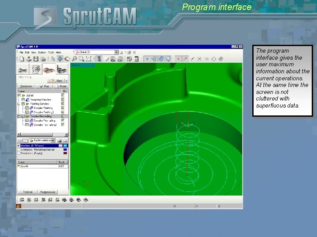Activate the pan view tool

[60, 59]
